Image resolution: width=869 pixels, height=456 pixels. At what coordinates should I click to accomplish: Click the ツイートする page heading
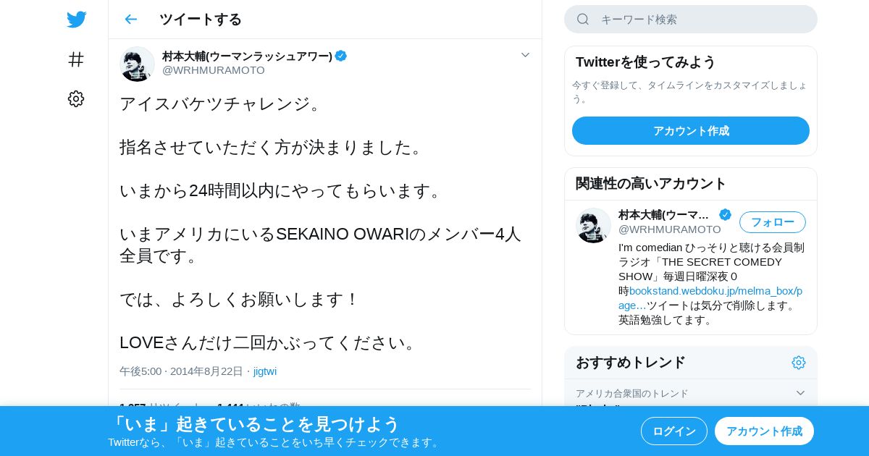coord(201,20)
